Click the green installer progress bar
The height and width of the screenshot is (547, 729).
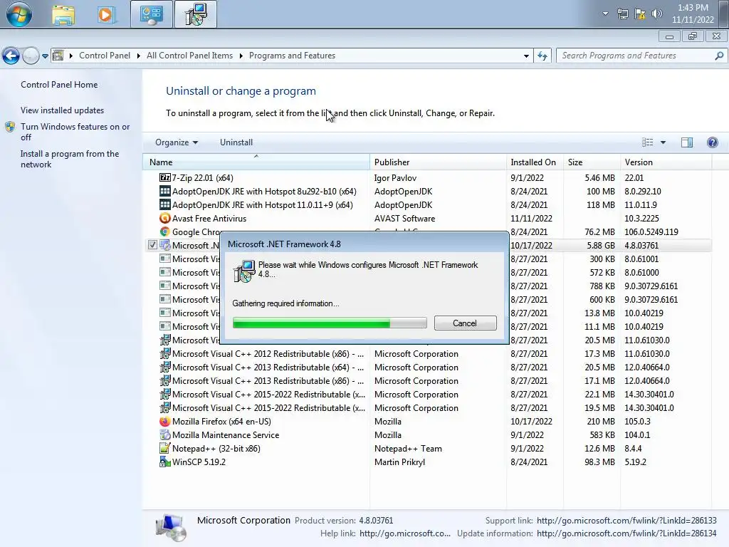[x=329, y=323]
